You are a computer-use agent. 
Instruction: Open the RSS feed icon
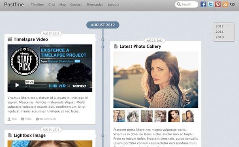[225, 4]
